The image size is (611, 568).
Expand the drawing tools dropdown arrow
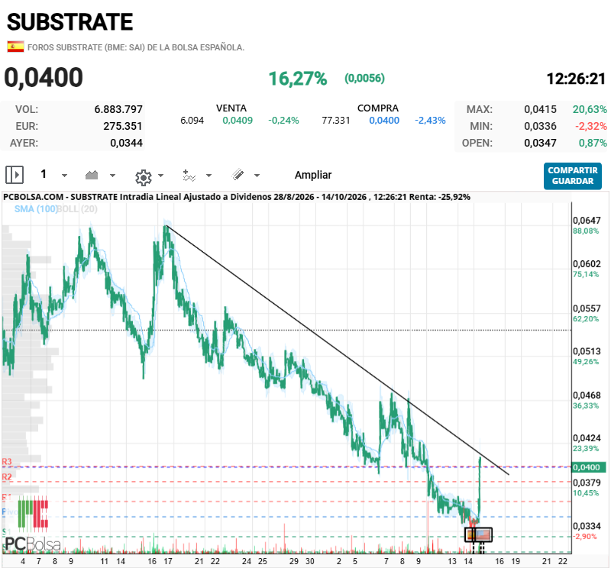point(257,176)
